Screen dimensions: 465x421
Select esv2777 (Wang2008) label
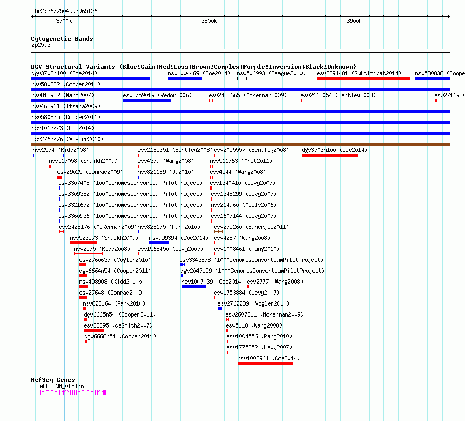click(x=275, y=282)
